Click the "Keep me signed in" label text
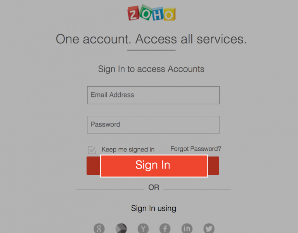The height and width of the screenshot is (233, 298). [x=128, y=150]
